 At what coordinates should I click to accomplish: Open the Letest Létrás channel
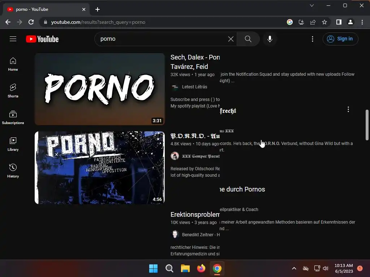(x=195, y=87)
